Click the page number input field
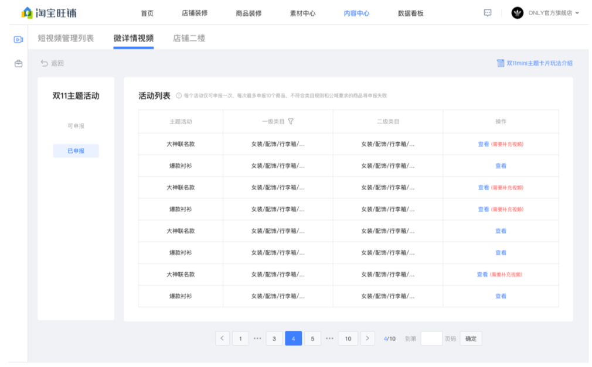This screenshot has height=367, width=592. [x=431, y=338]
